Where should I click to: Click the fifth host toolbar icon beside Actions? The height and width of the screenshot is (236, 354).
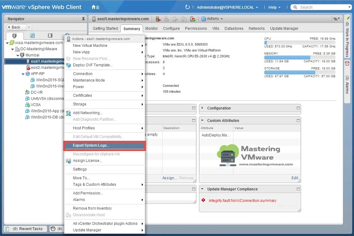point(192,19)
